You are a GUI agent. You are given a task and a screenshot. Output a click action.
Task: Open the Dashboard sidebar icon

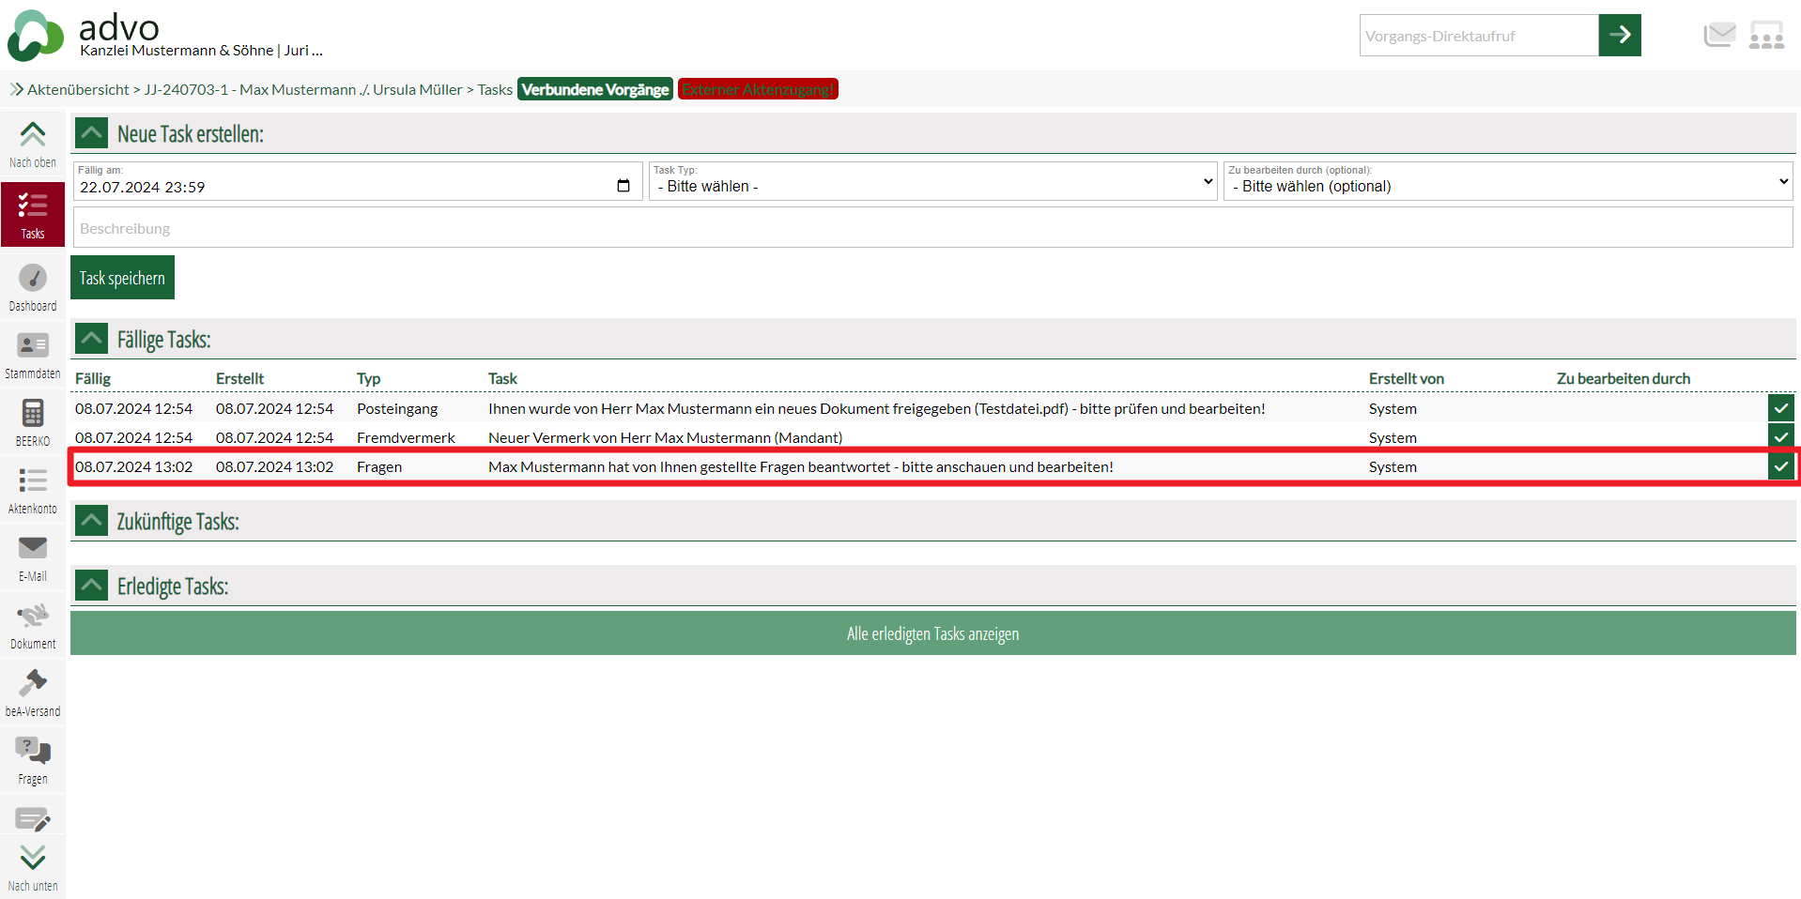(33, 286)
